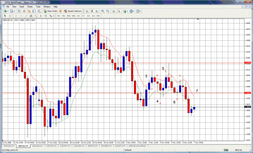The image size is (253, 153).
Task: Open the Charts menu
Action: (x=30, y=6)
